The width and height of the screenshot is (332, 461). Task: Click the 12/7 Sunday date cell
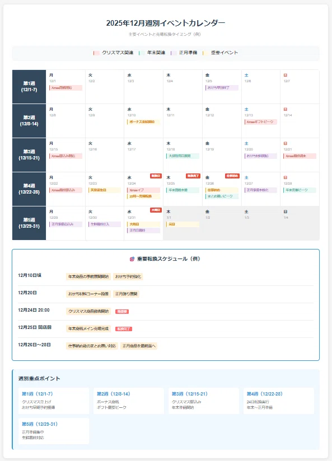coord(300,87)
